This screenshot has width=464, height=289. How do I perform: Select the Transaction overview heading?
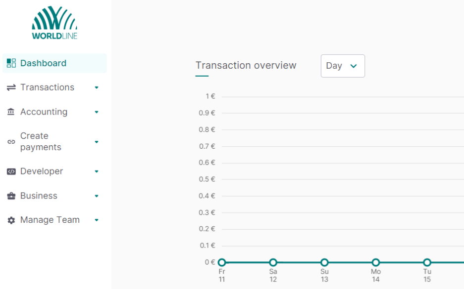(x=246, y=65)
